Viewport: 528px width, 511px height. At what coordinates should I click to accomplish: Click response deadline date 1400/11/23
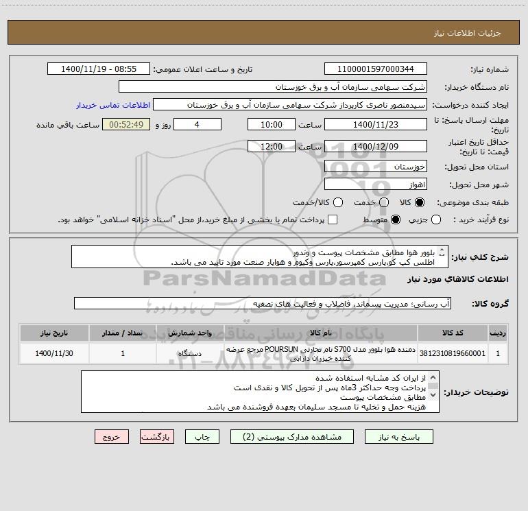click(376, 125)
